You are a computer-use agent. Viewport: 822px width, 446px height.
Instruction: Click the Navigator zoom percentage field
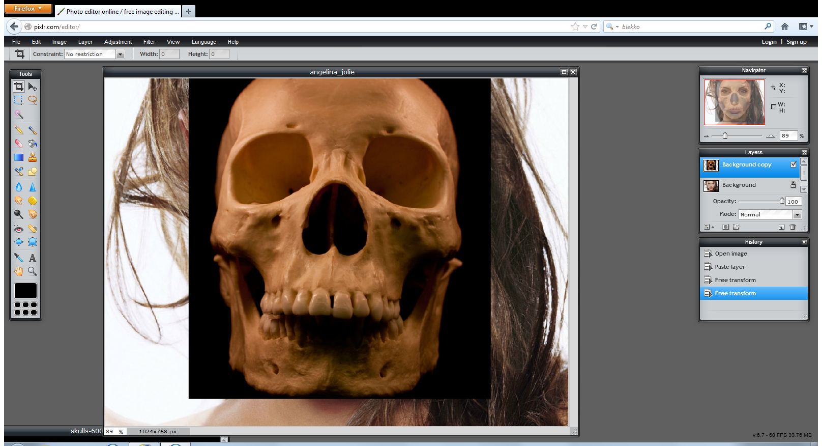pos(789,135)
